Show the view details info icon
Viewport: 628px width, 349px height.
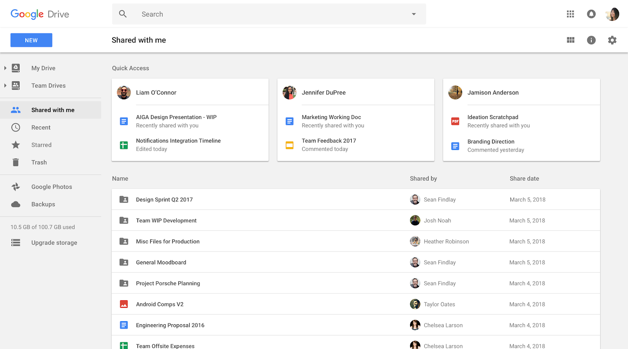pos(591,40)
